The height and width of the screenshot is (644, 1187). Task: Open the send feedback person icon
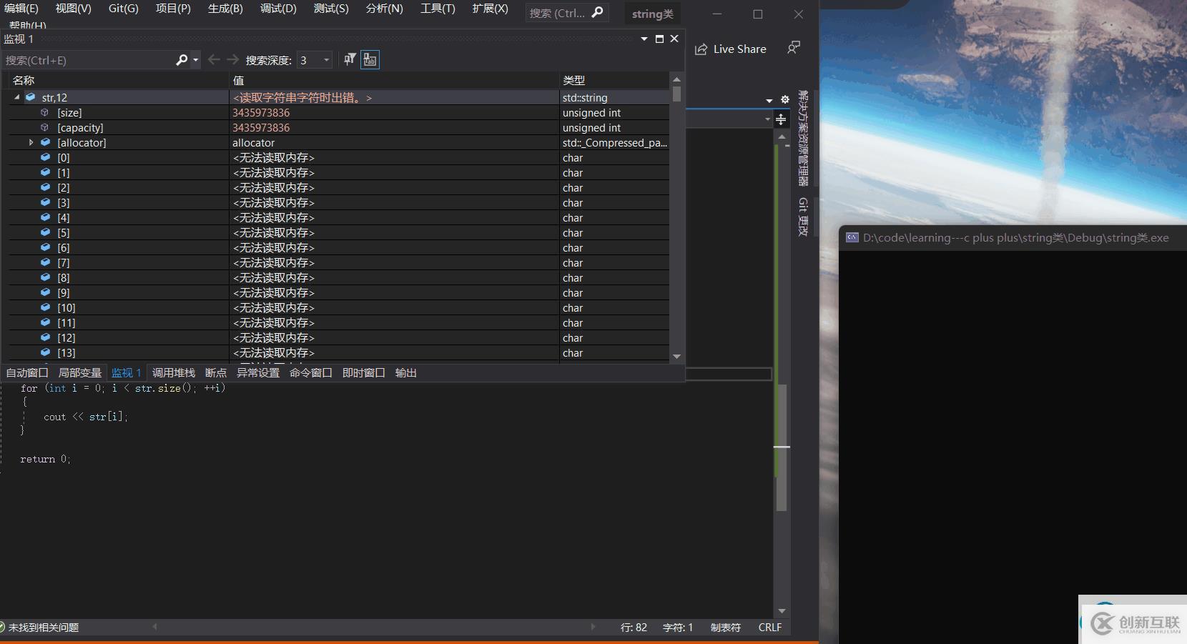(x=793, y=48)
